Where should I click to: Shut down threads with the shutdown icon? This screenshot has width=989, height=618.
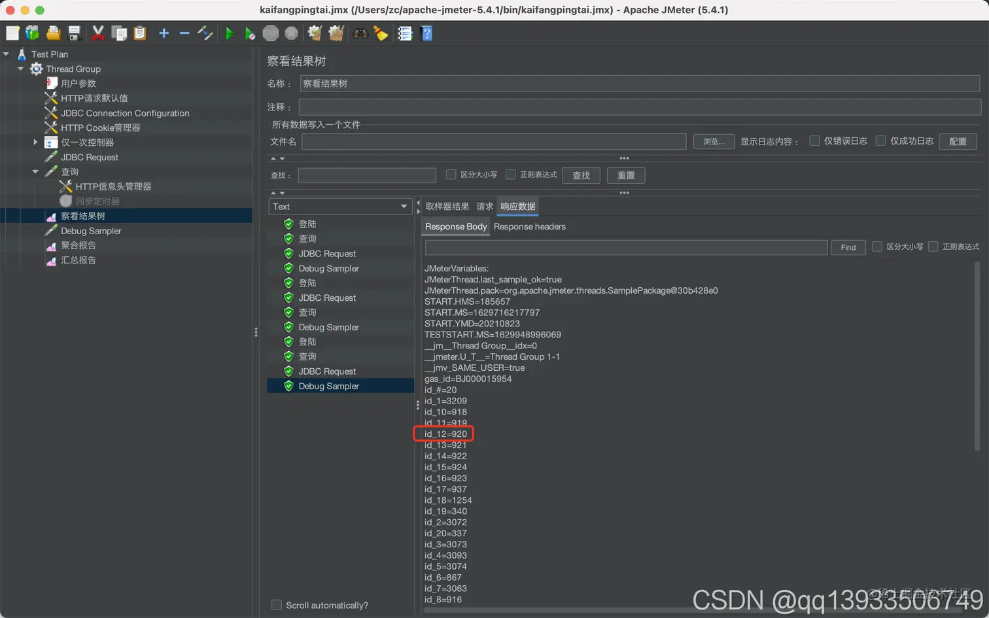click(x=292, y=33)
